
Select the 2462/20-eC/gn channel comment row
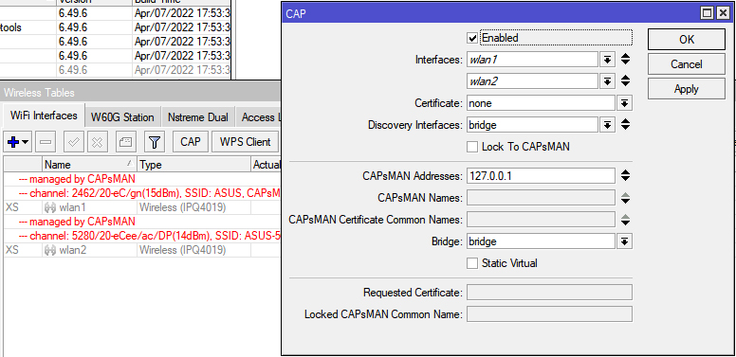[x=142, y=193]
